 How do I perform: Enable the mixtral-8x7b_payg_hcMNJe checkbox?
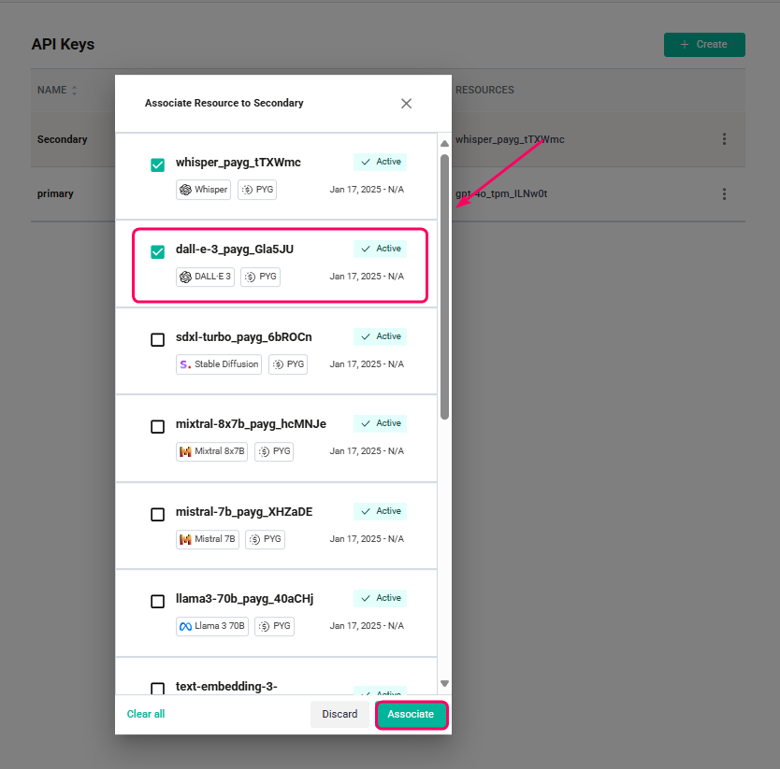157,426
